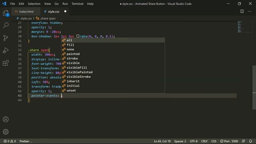Open the Terminal menu
The height and width of the screenshot is (144, 256).
77,4
